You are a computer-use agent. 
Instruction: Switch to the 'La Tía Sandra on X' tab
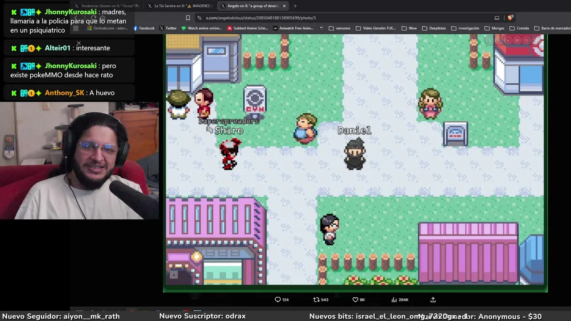[180, 6]
